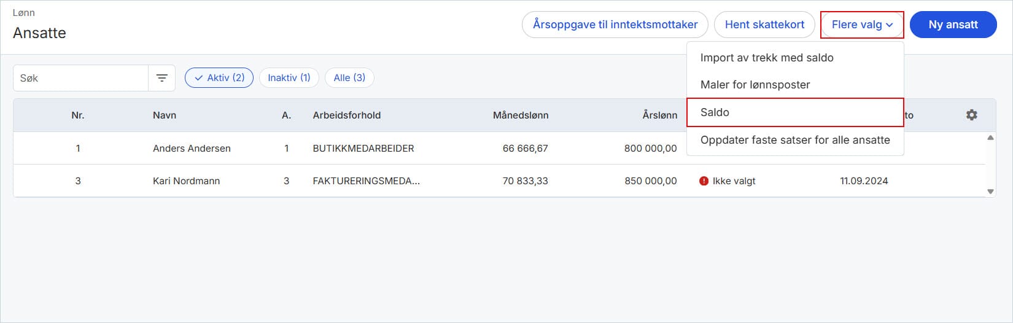Viewport: 1013px width, 323px height.
Task: Sort by the Månedslønn column header
Action: click(x=521, y=115)
